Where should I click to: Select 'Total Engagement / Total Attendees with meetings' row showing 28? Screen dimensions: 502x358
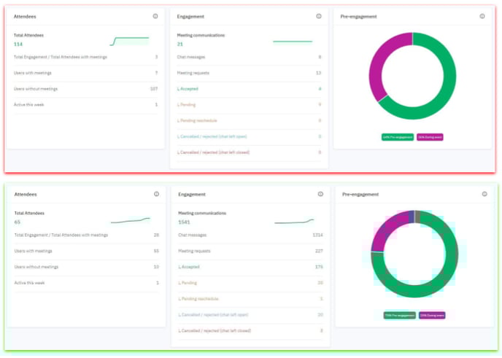(x=86, y=235)
